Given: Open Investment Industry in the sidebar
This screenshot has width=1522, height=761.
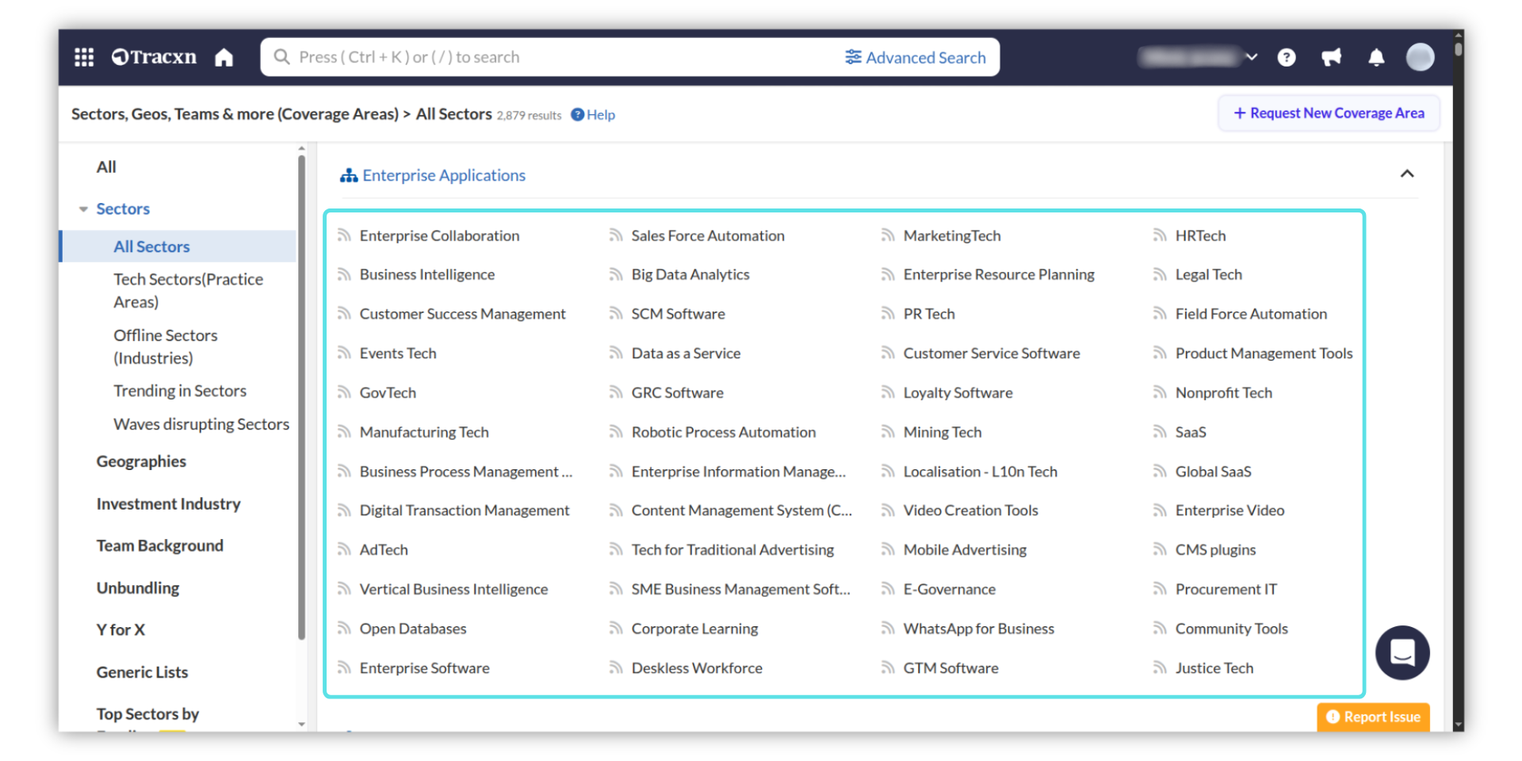Looking at the screenshot, I should 168,504.
